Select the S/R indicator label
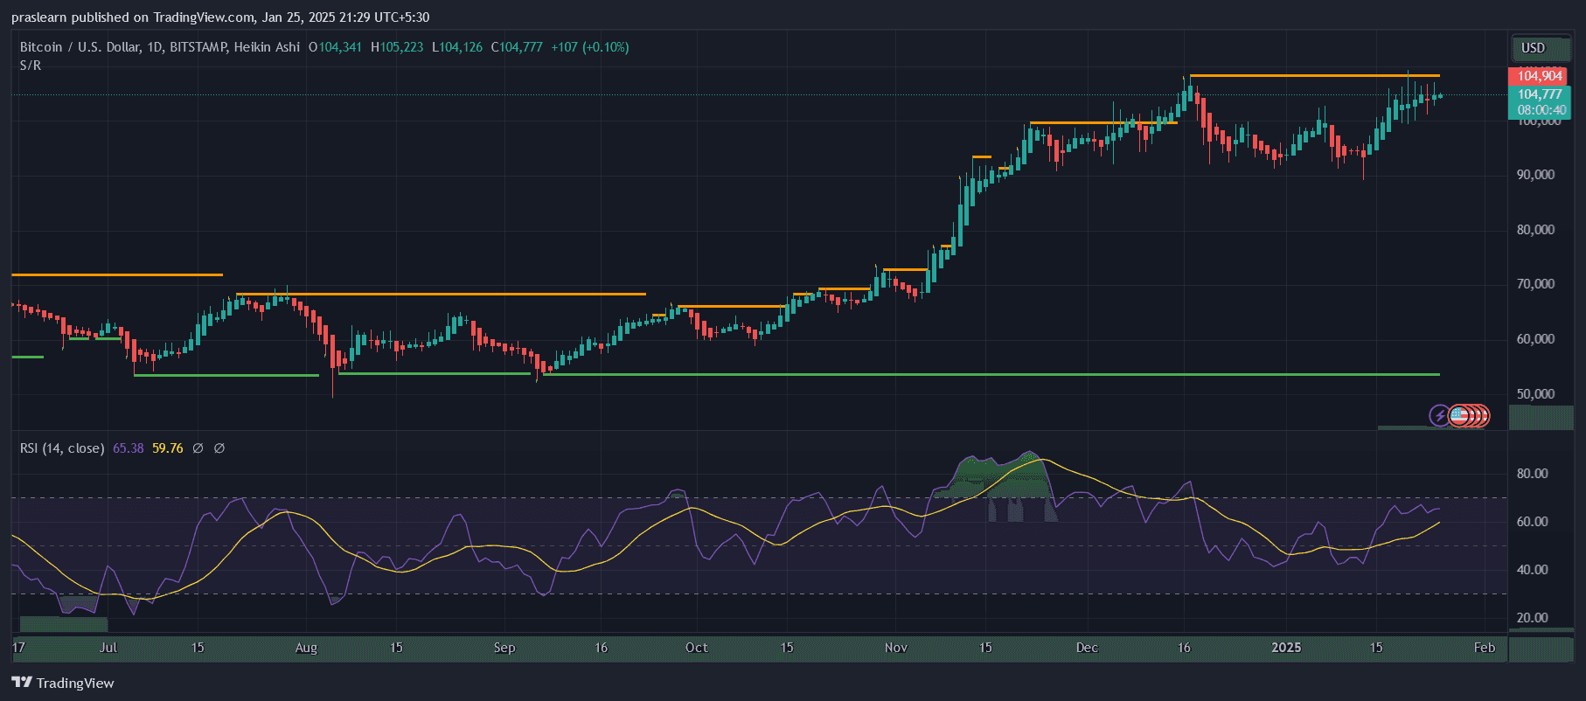Screen dimensions: 1586x701 click(31, 66)
